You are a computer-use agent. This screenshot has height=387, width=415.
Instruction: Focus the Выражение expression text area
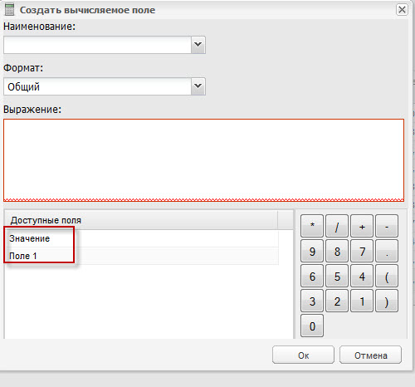pos(203,160)
